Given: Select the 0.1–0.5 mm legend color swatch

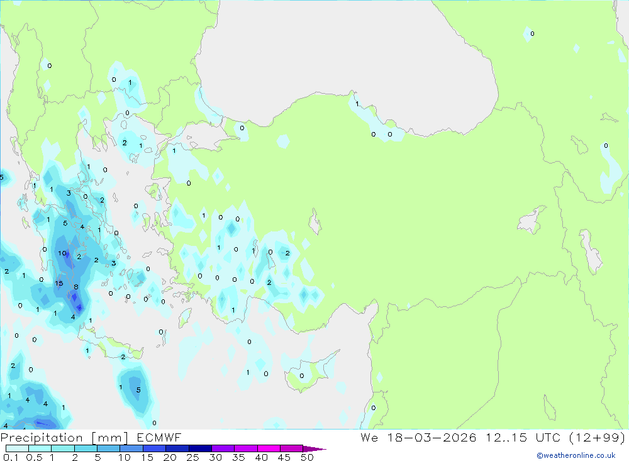Looking at the screenshot, I should [17, 448].
